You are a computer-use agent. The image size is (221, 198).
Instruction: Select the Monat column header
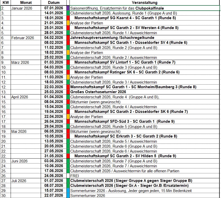coord(25,3)
